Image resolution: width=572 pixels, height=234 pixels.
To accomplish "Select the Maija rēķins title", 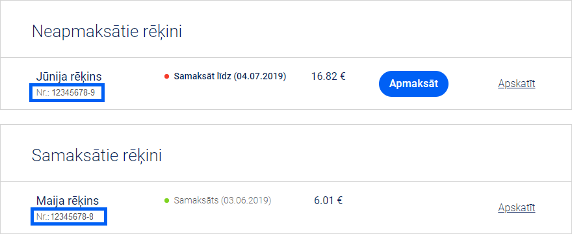I will (68, 200).
